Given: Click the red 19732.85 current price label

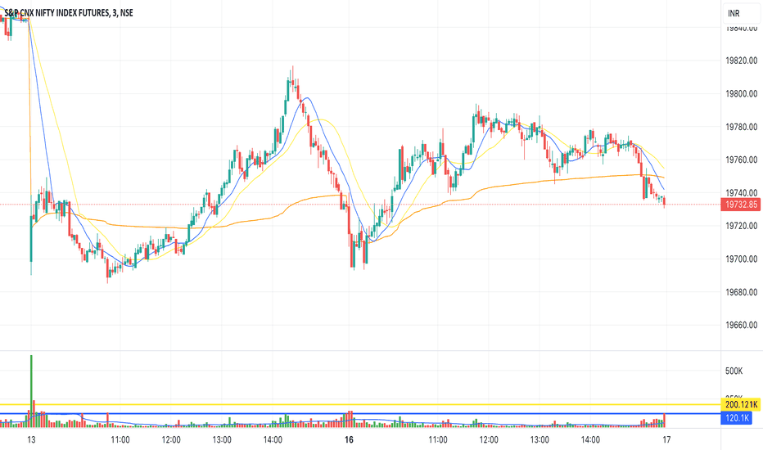Looking at the screenshot, I should 741,205.
